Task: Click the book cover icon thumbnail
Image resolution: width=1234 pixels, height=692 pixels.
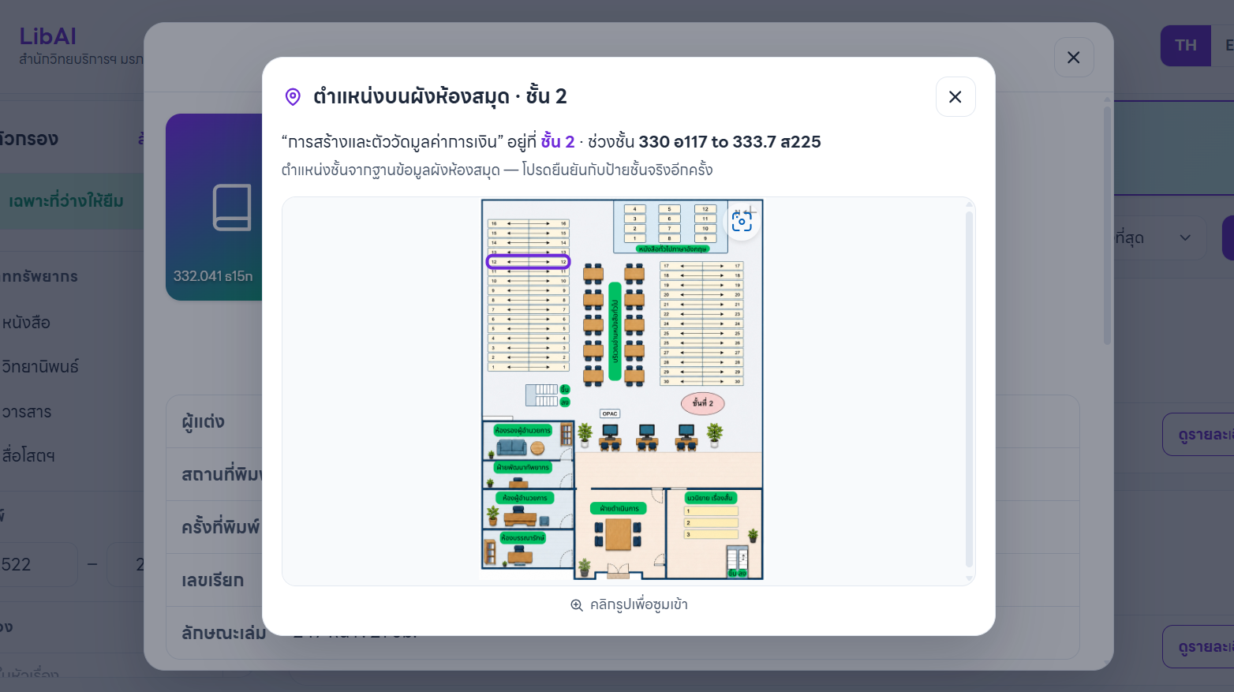Action: tap(232, 208)
